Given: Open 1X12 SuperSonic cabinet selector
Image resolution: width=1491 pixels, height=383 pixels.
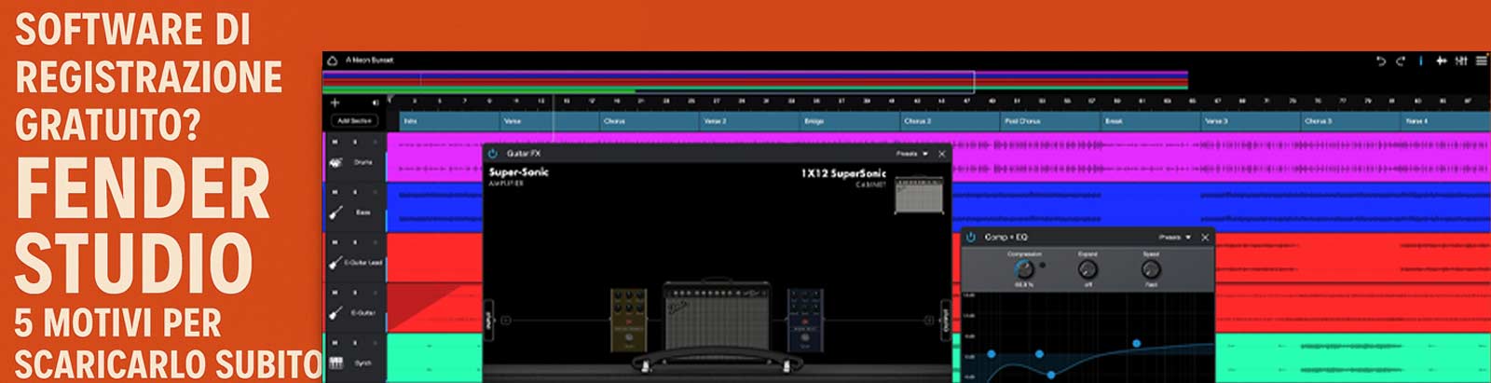Looking at the screenshot, I should tap(843, 177).
